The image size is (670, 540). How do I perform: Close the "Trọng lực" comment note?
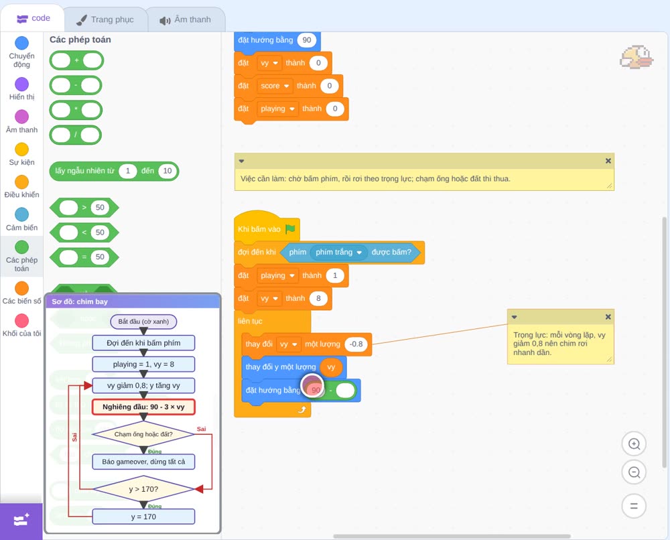[608, 317]
